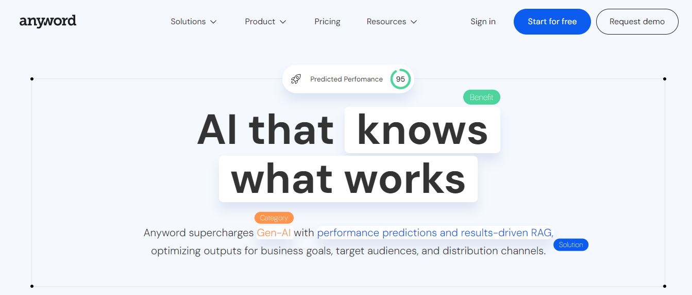Click the orange Gen-AI highlighted text
This screenshot has width=692, height=295.
274,233
